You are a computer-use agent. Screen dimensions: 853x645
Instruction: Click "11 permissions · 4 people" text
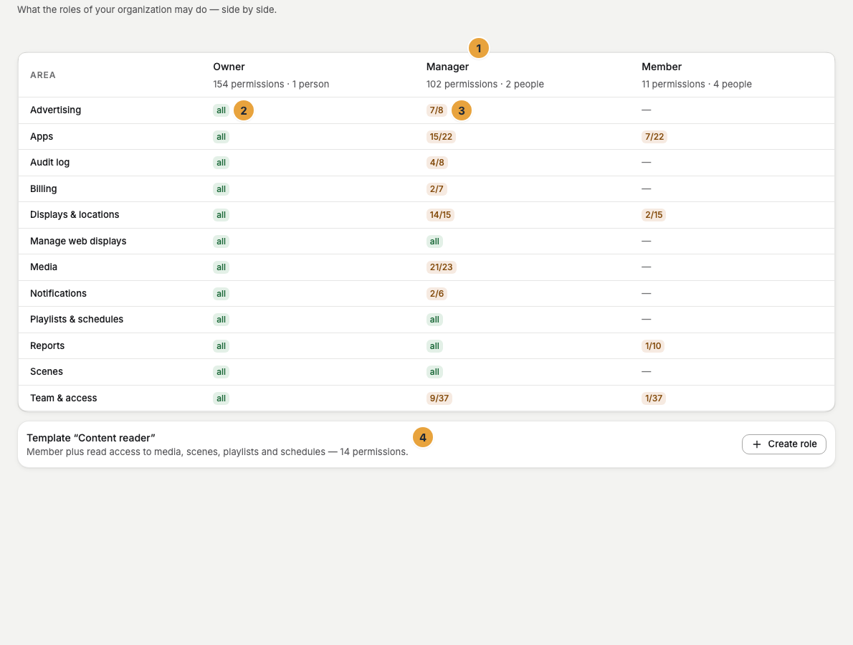696,85
